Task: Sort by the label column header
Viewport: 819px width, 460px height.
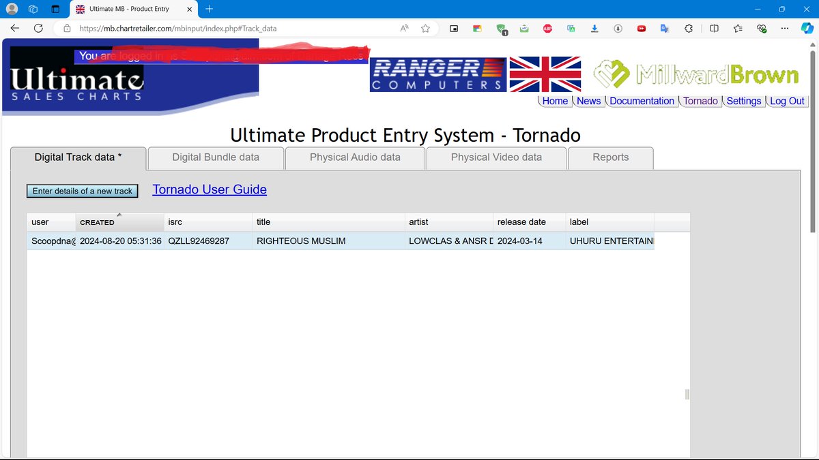Action: tap(610, 222)
